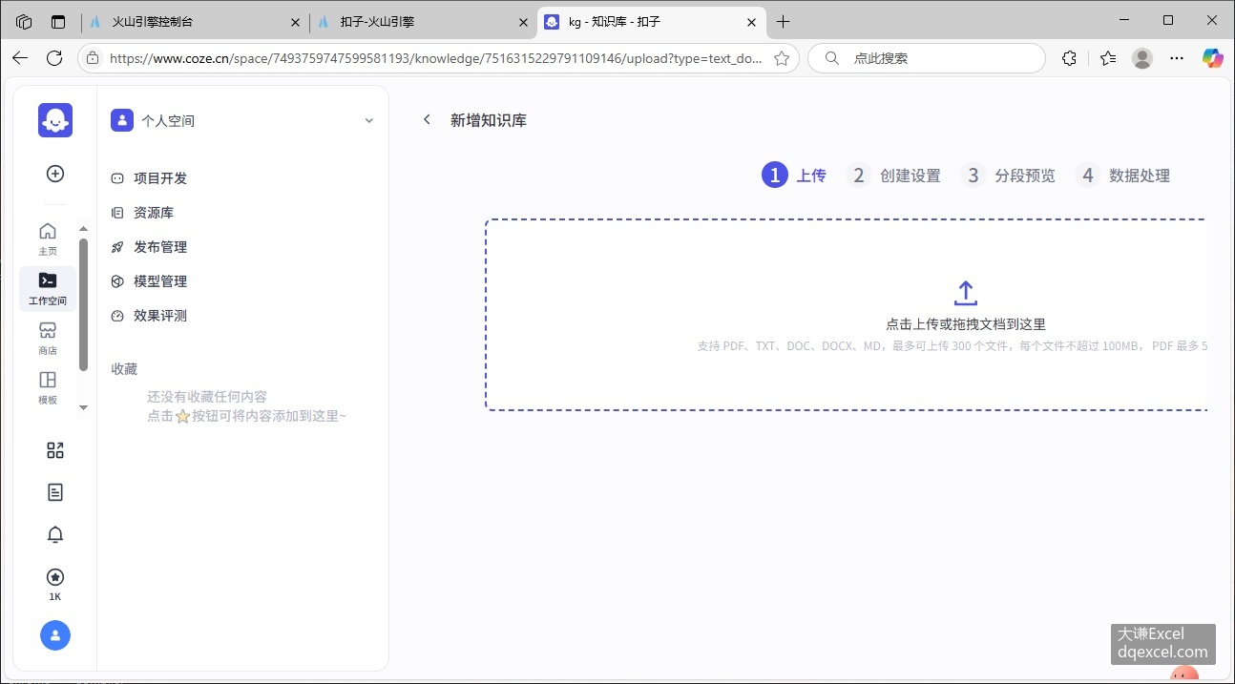The height and width of the screenshot is (684, 1235).
Task: Refresh the page
Action: 54,58
